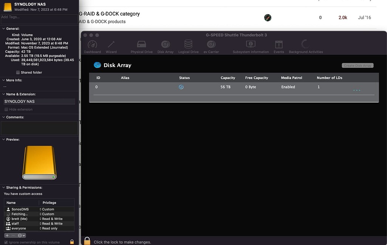Open the Logical Drive panel
This screenshot has height=245, width=387.
(188, 45)
